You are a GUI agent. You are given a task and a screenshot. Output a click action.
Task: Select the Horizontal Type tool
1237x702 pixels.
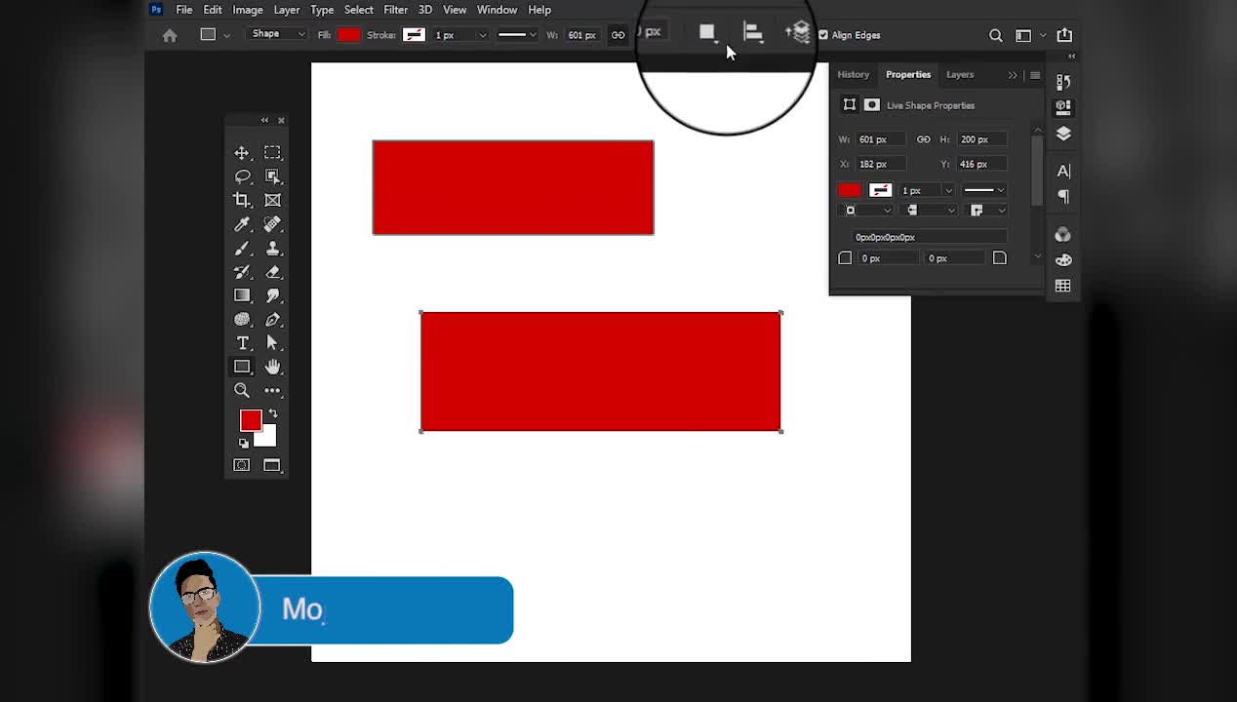tap(242, 343)
